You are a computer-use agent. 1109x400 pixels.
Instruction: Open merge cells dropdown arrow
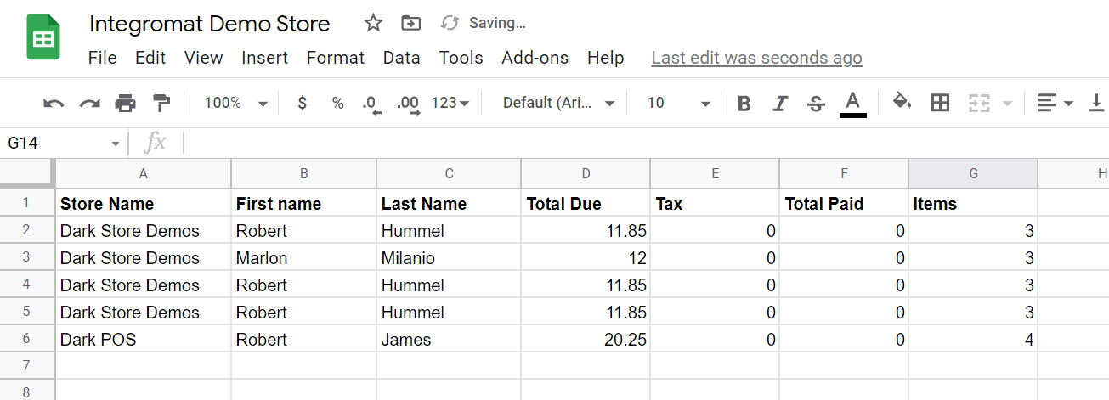(1008, 104)
